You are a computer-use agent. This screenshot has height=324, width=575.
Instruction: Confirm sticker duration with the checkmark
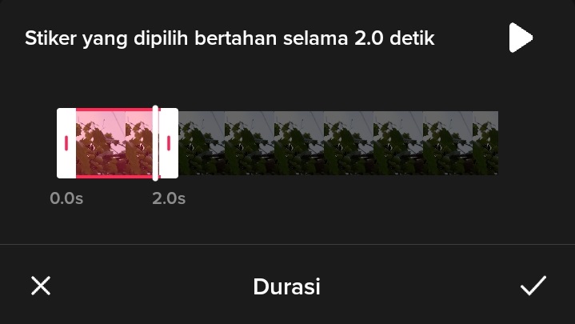(x=533, y=286)
